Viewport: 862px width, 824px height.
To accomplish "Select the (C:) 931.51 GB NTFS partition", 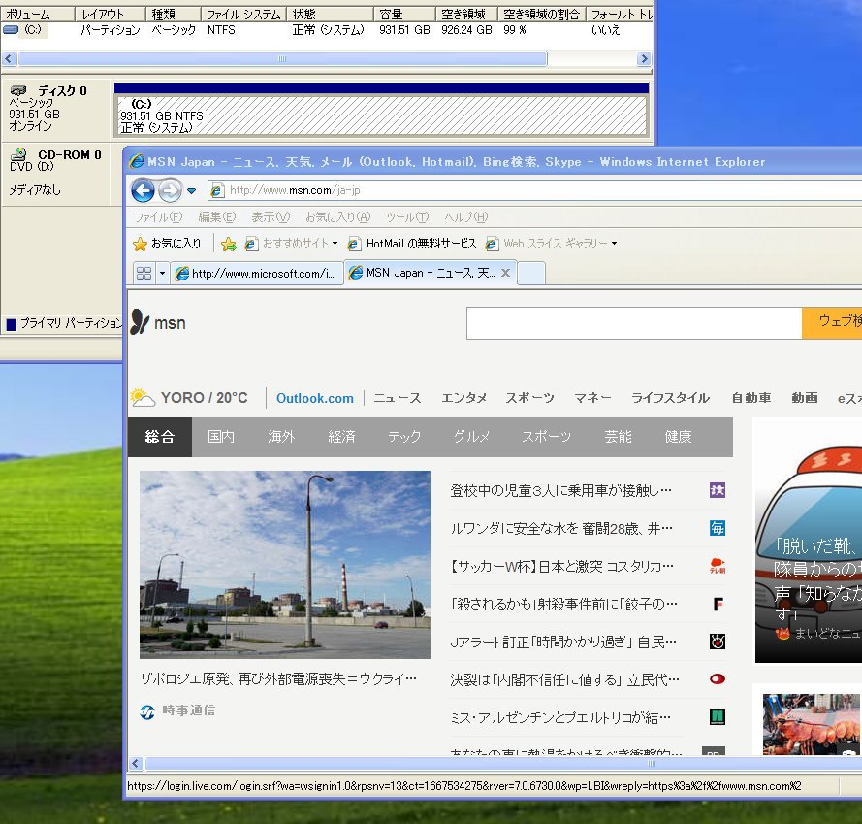I will (381, 116).
